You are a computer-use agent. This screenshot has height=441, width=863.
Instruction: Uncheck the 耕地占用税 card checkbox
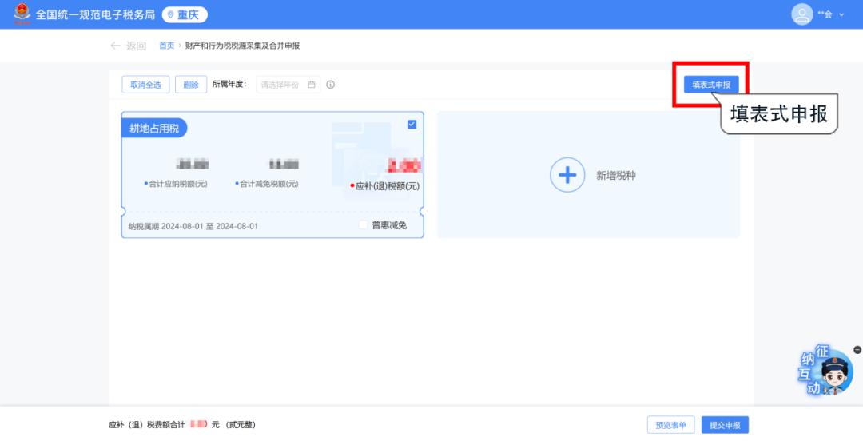pos(412,125)
